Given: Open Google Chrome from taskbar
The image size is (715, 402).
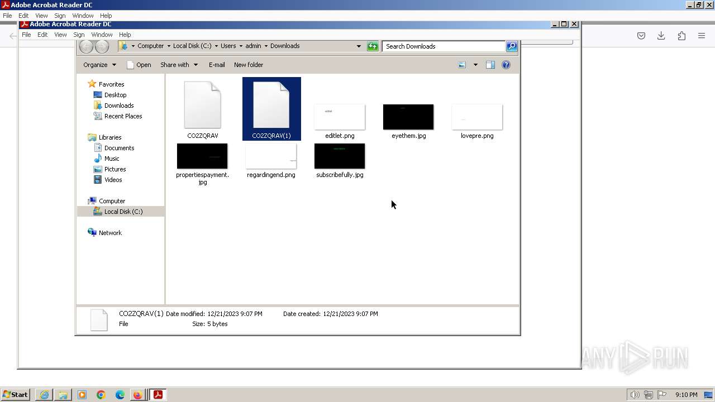Looking at the screenshot, I should [101, 395].
